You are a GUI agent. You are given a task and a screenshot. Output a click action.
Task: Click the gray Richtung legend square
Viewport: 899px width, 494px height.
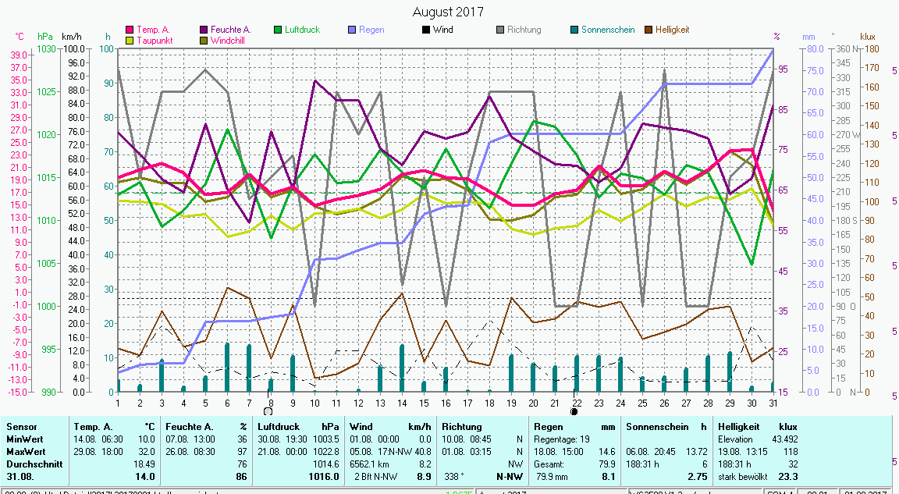pos(500,30)
